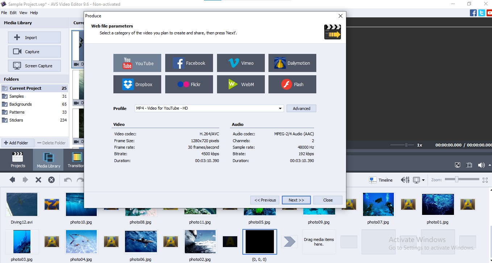This screenshot has height=263, width=492.
Task: Click the Z transition between Diving12 and photo10
Action: (51, 204)
